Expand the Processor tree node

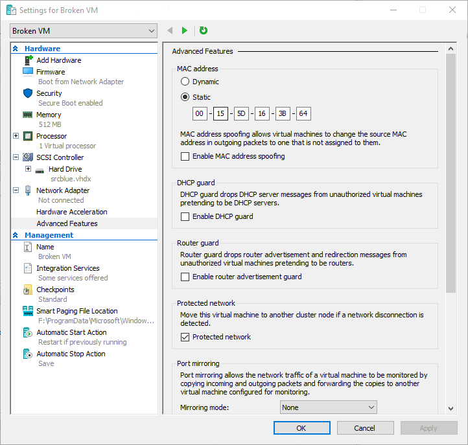[16, 136]
